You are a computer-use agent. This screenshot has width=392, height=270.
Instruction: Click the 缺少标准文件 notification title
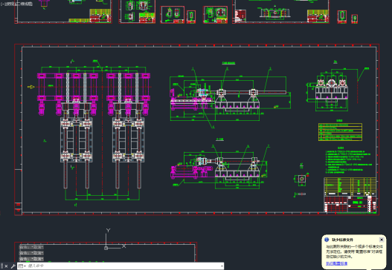342,240
